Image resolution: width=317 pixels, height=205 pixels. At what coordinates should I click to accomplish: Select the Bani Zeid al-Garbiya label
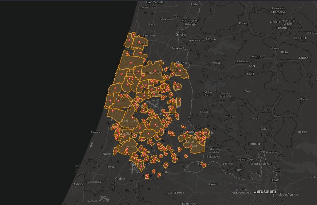(225, 95)
